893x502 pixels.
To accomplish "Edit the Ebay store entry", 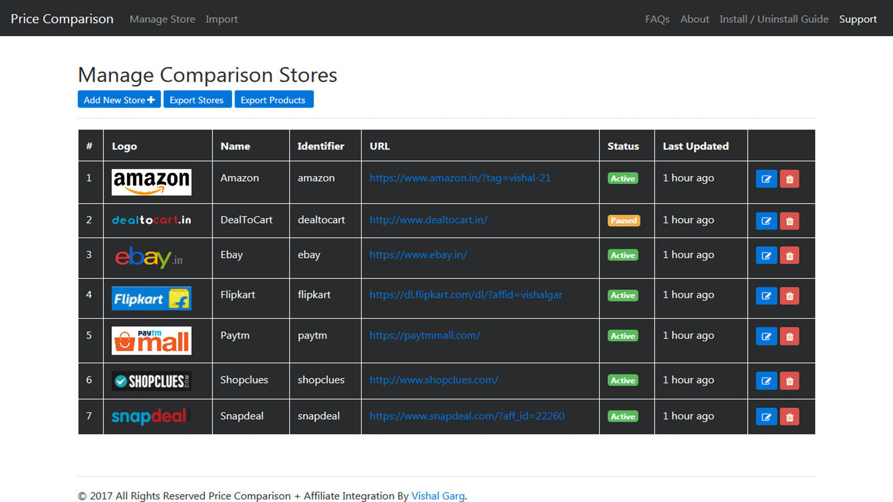I will [766, 255].
